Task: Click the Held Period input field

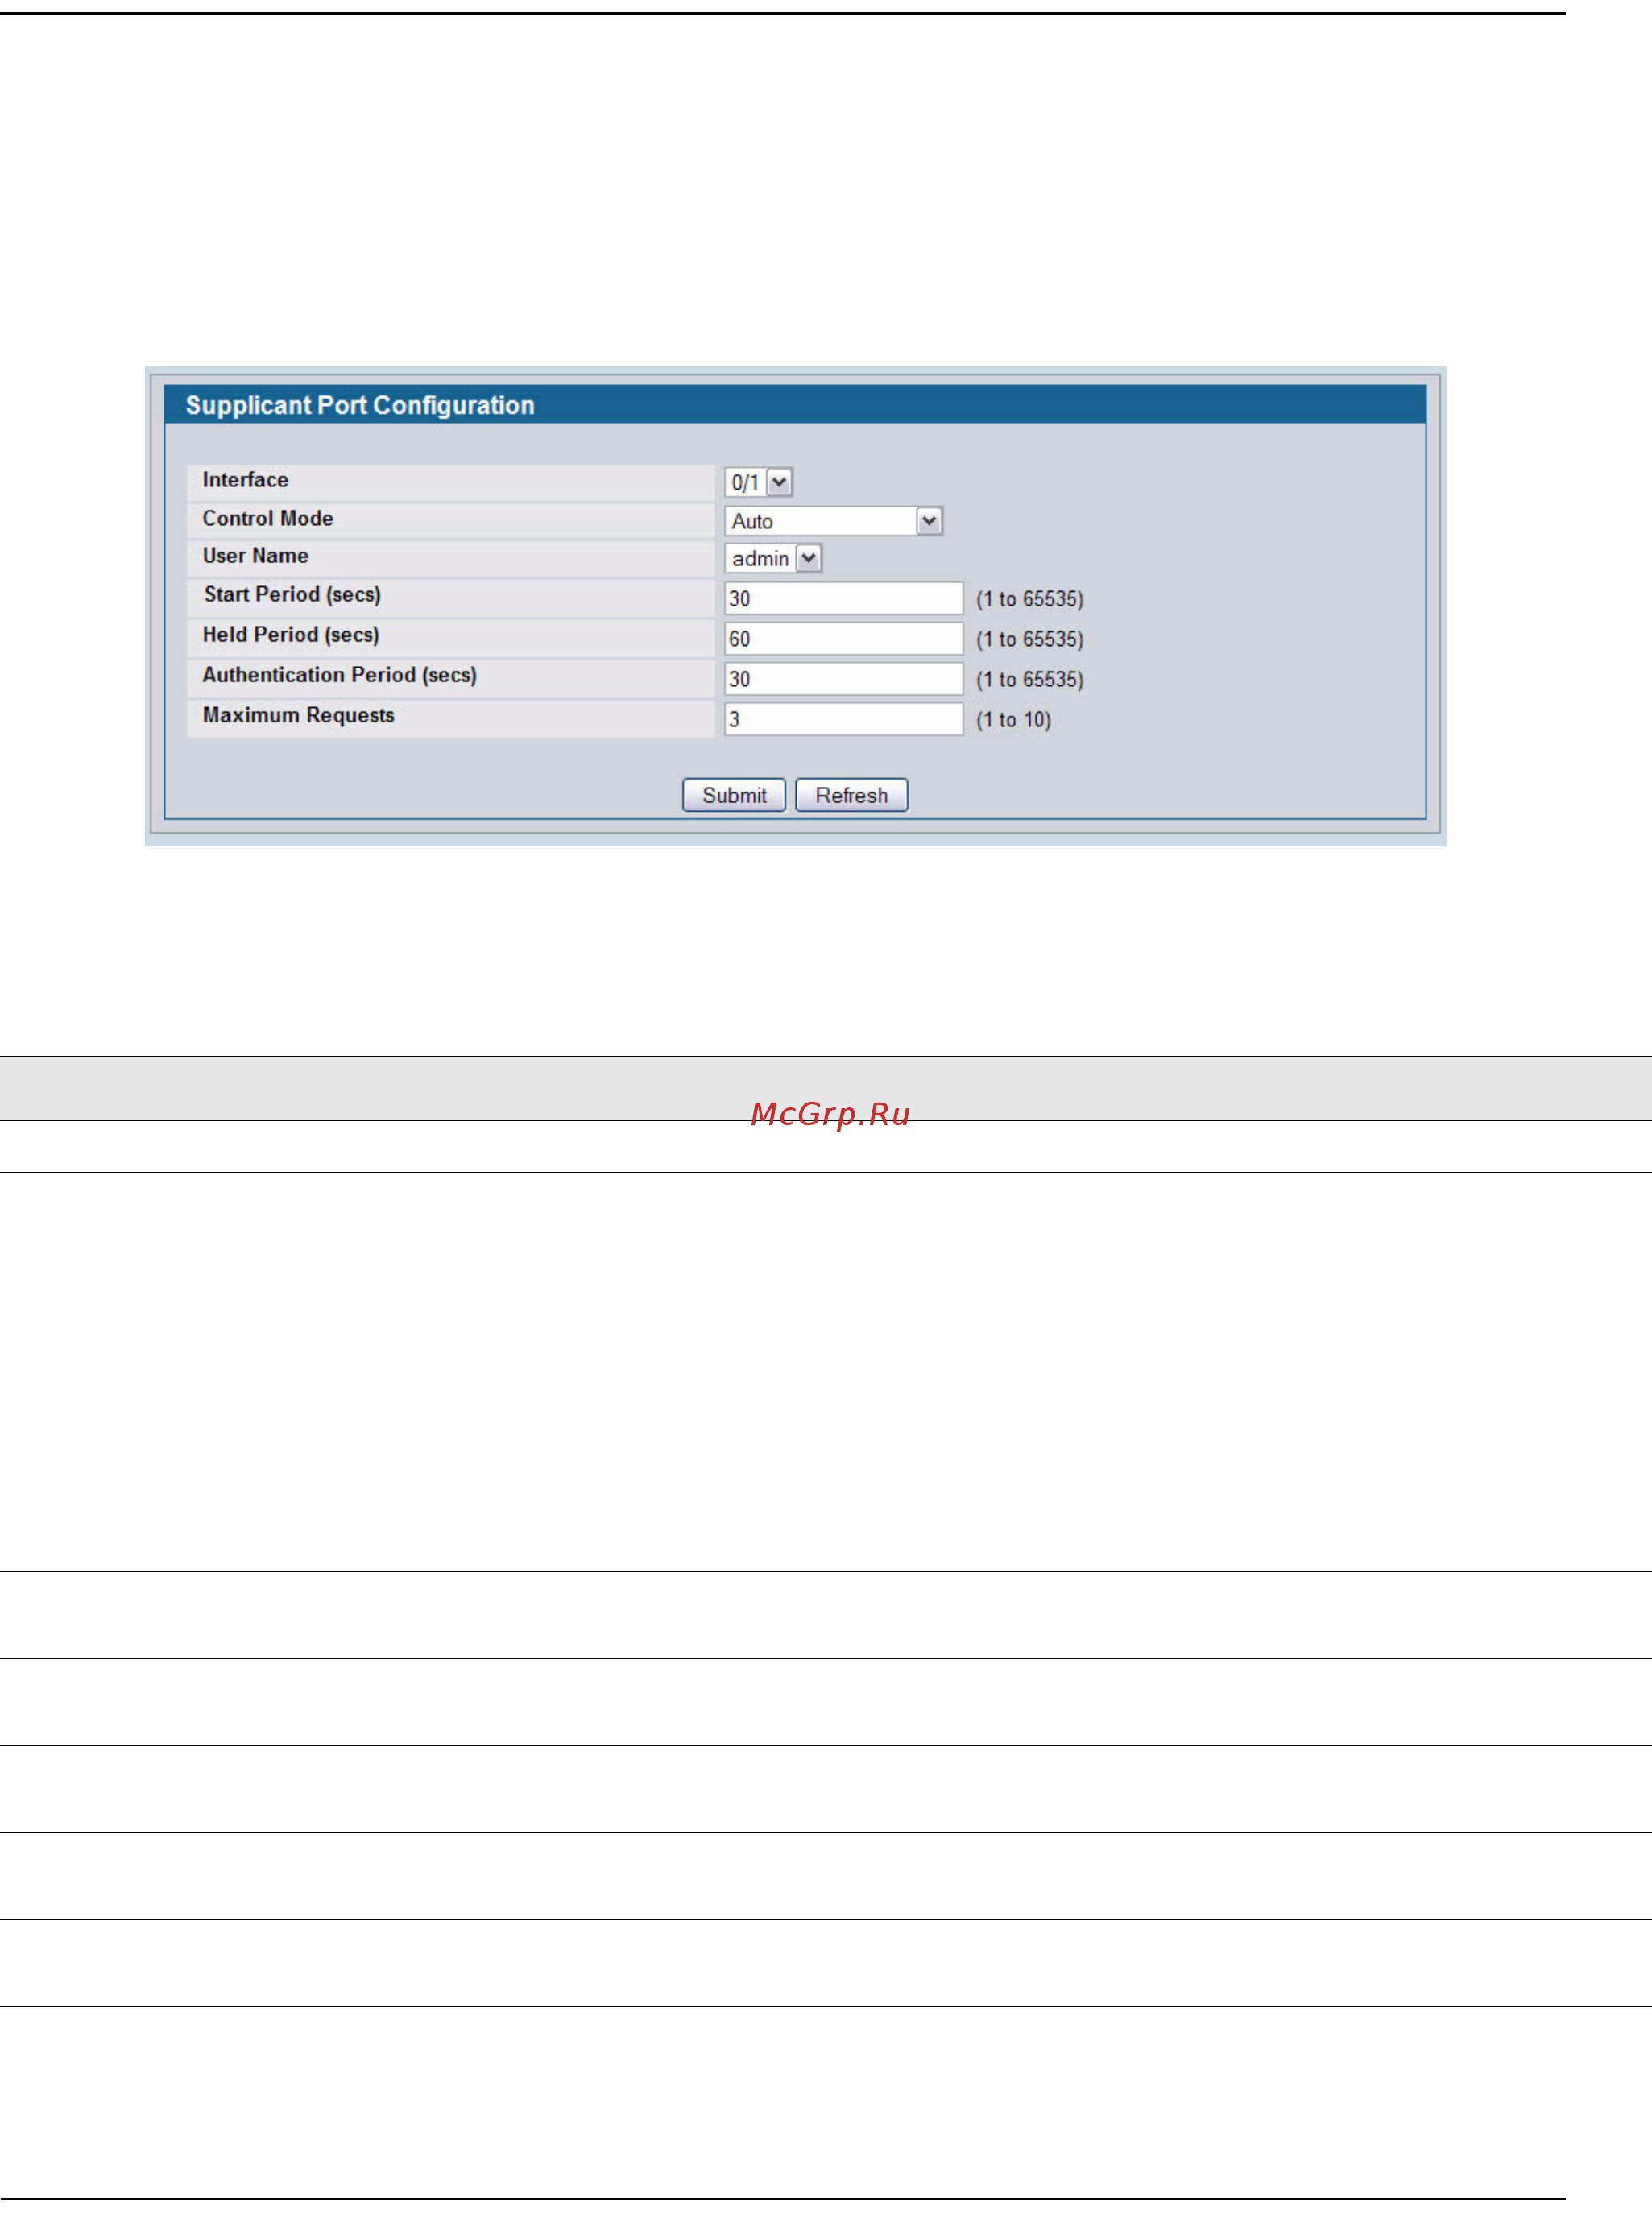Action: pos(843,638)
